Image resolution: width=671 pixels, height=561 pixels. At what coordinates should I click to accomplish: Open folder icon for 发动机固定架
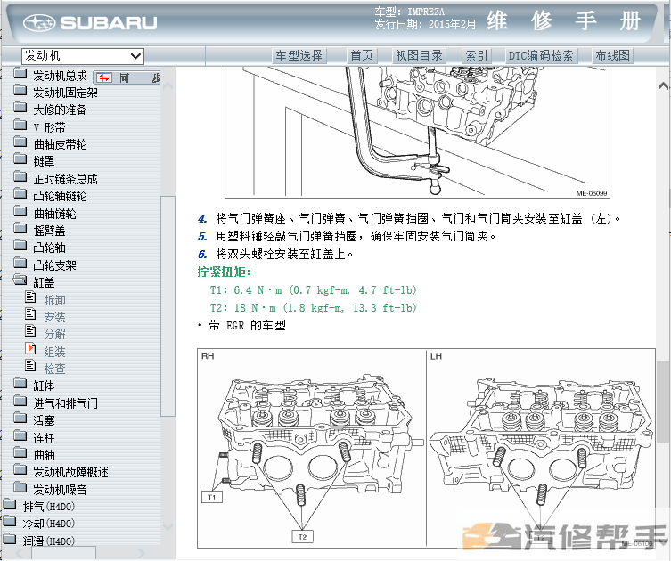pyautogui.click(x=20, y=90)
